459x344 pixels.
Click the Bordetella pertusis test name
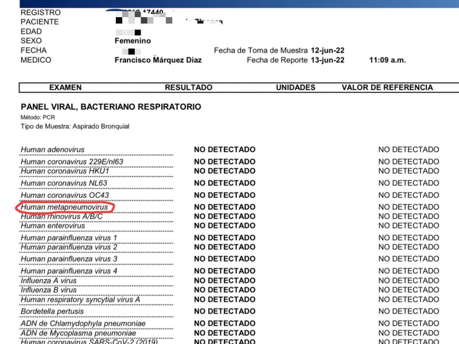52,311
